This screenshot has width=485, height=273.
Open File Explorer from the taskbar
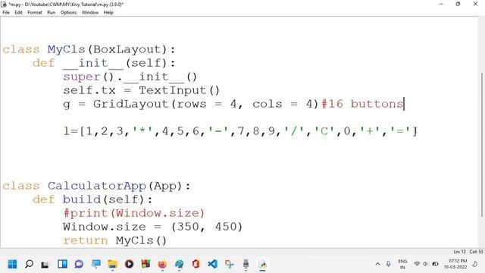(x=113, y=264)
